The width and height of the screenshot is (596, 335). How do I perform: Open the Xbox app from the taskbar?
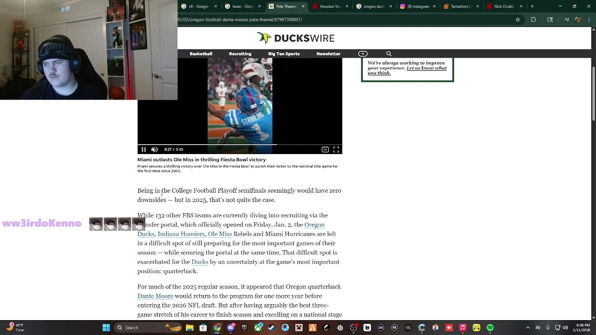pos(258,328)
